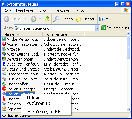This screenshot has width=132, height=119.
Task: Minimize the Systemsteuerung window
Action: (117, 4)
